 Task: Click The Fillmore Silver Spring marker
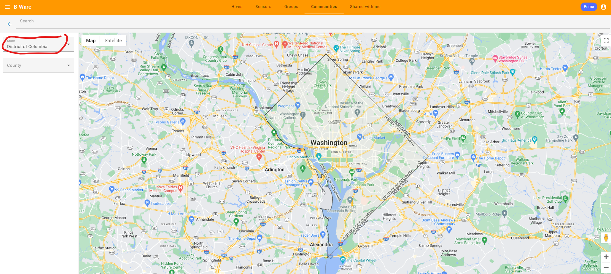pyautogui.click(x=336, y=49)
